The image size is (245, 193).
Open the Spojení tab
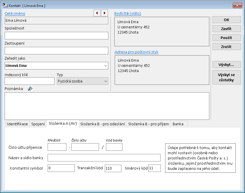(38, 124)
